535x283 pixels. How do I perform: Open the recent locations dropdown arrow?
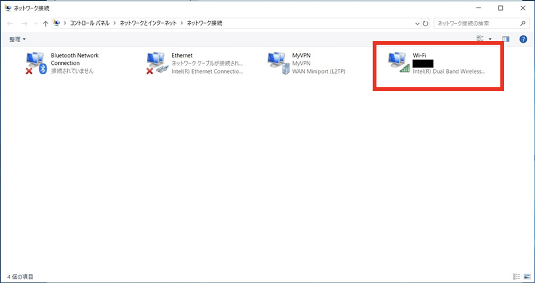[36, 24]
